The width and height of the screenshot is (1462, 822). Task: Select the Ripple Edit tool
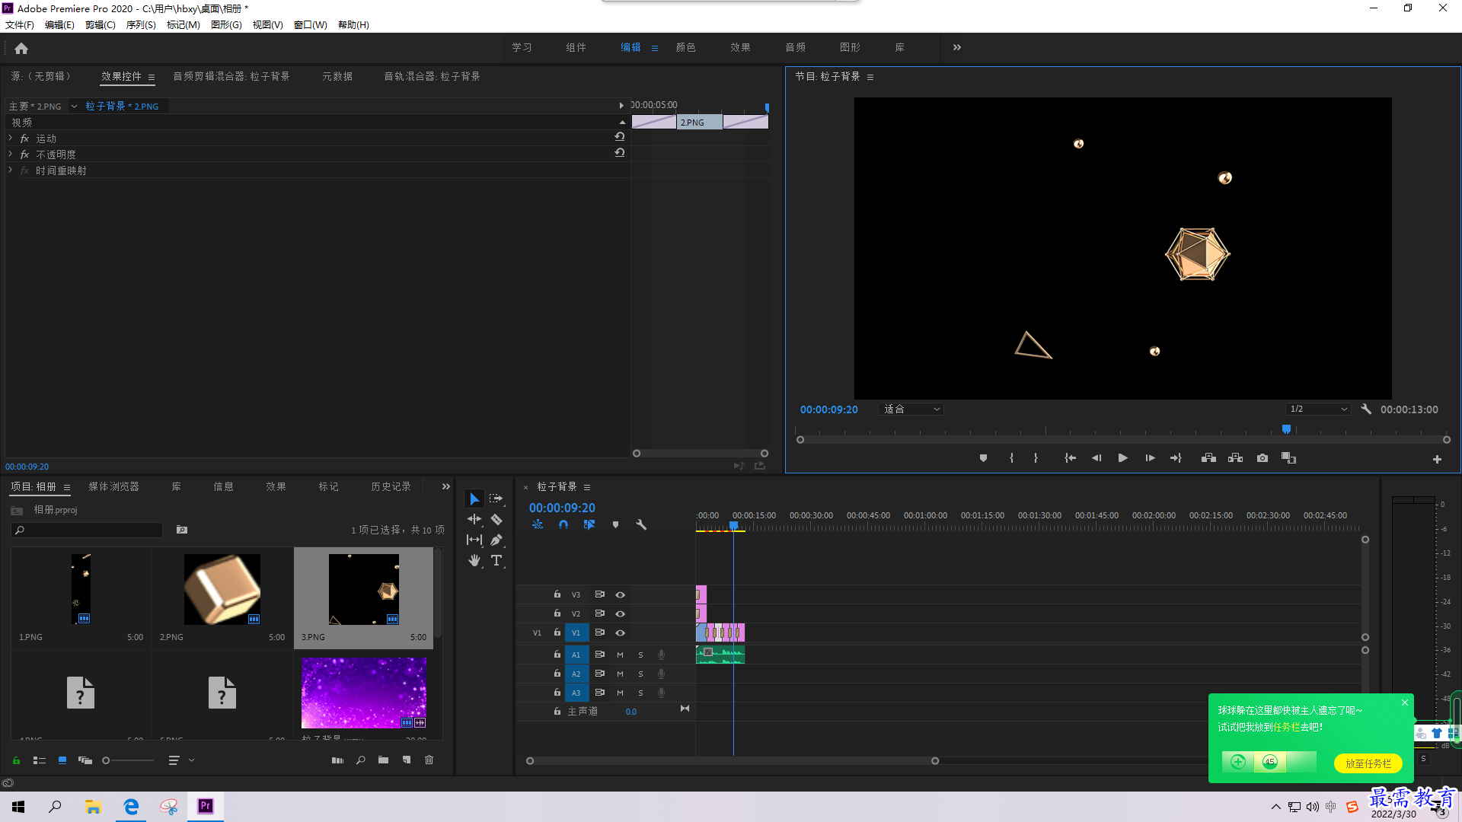[x=474, y=519]
